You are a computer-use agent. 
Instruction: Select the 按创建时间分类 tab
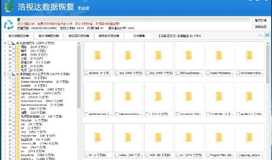79,36
